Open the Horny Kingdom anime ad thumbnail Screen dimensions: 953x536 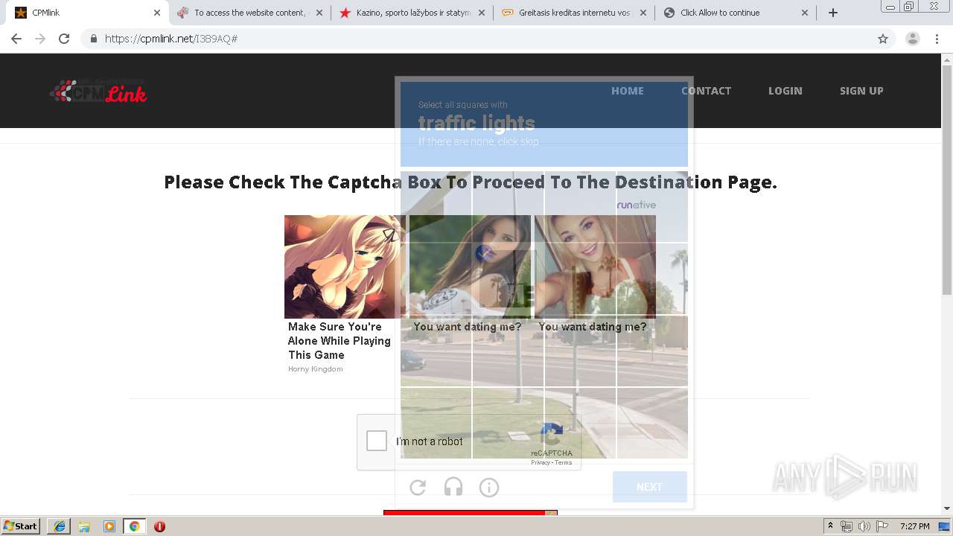[x=345, y=267]
